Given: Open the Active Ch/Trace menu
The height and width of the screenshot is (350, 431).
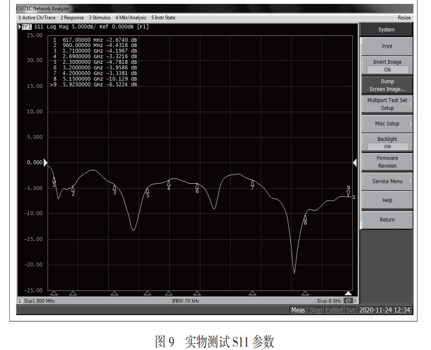Looking at the screenshot, I should [37, 18].
